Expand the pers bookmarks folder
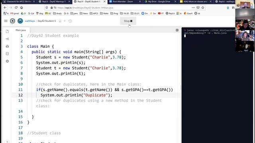255x143 pixels. coord(74,14)
